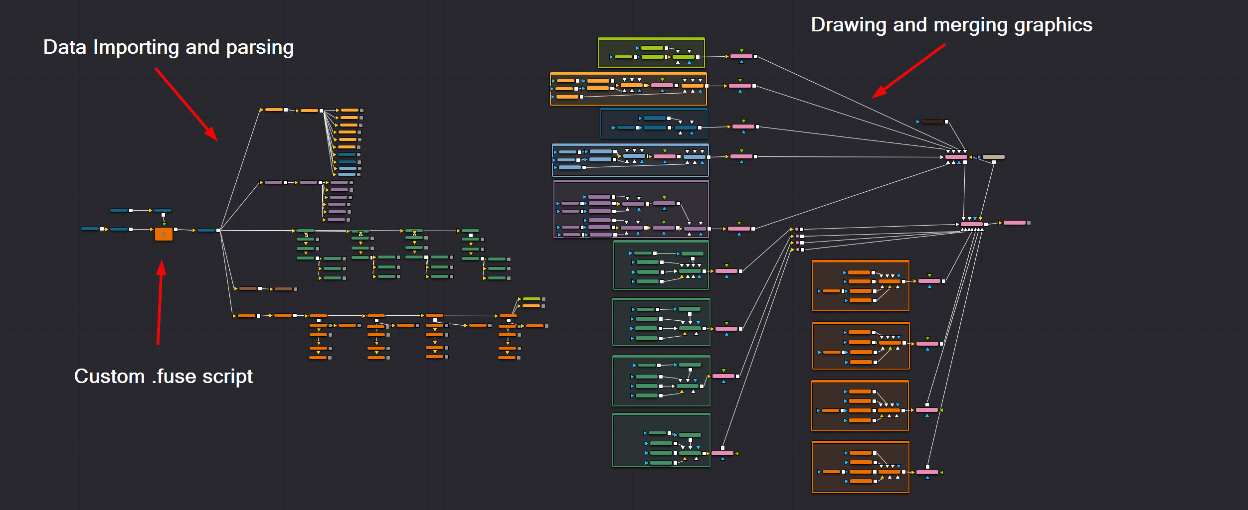1248x510 pixels.
Task: Select the pink merge node with many bottom inputs
Action: (x=971, y=224)
